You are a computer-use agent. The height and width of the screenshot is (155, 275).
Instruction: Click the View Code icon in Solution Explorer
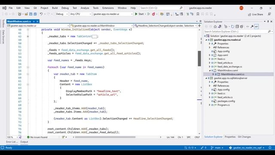pos(247,27)
